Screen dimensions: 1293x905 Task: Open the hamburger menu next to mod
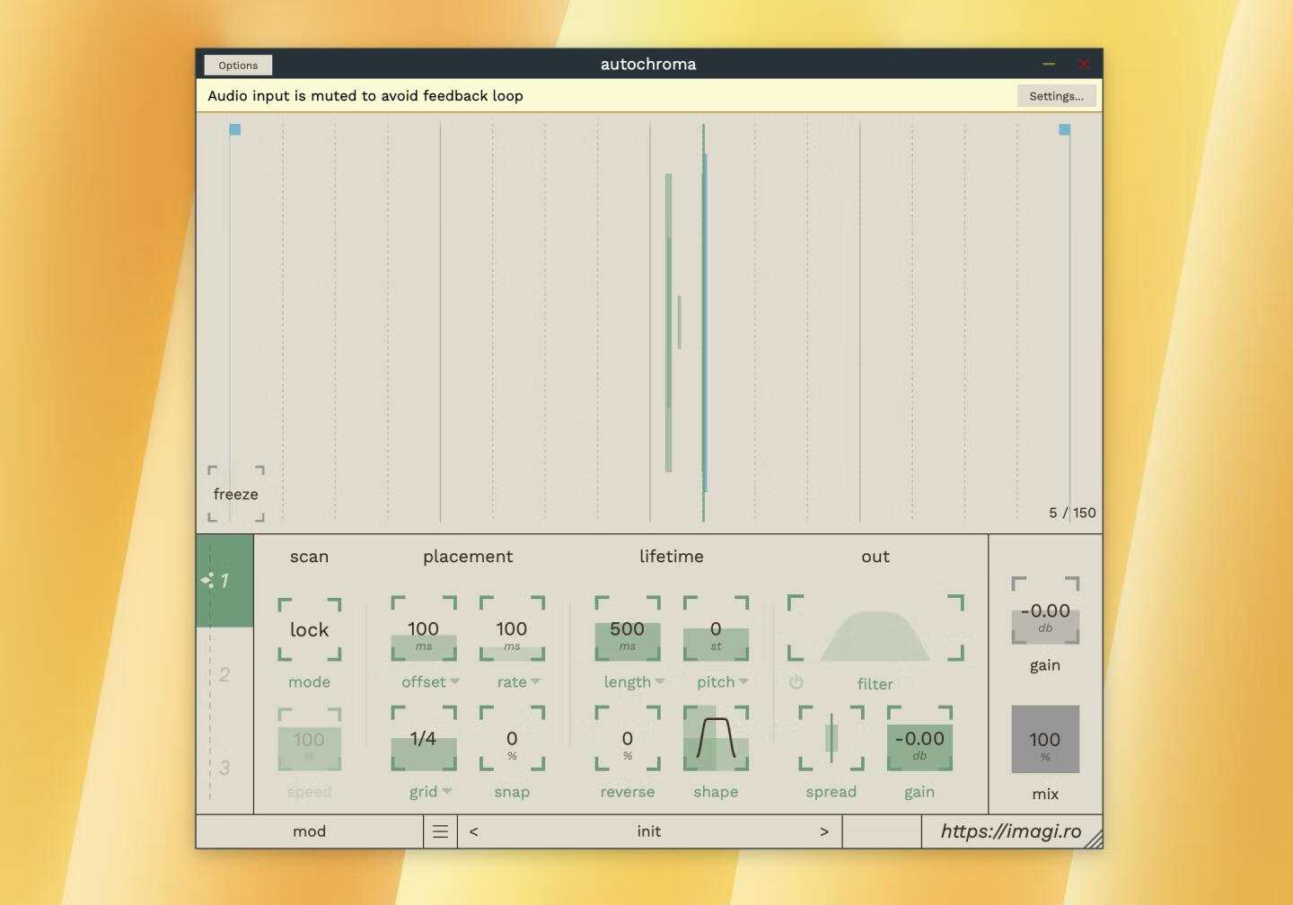pos(440,830)
